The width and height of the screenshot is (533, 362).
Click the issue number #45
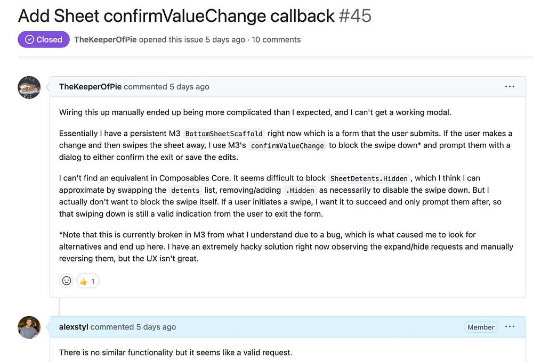pos(355,15)
